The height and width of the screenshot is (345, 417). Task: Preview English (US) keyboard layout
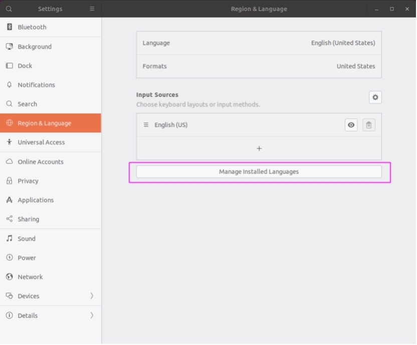coord(351,125)
